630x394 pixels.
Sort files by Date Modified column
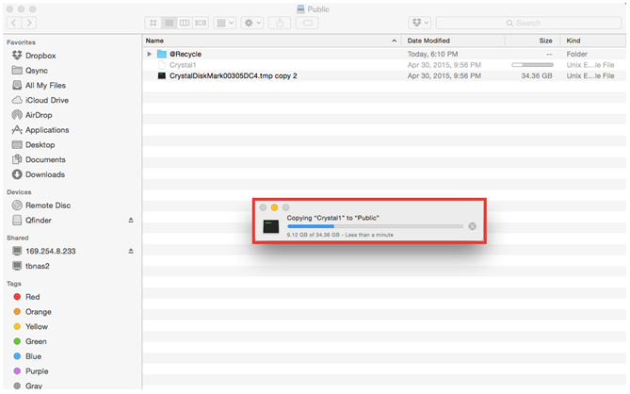pyautogui.click(x=452, y=41)
